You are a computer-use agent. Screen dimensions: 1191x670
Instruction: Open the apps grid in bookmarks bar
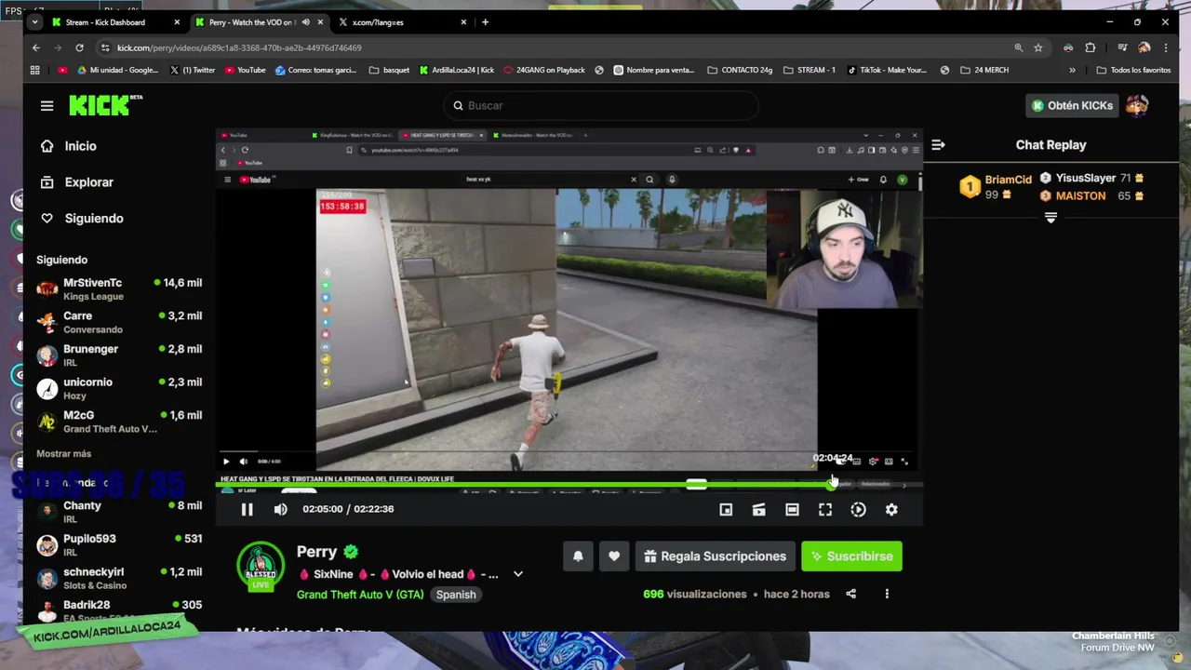click(35, 70)
